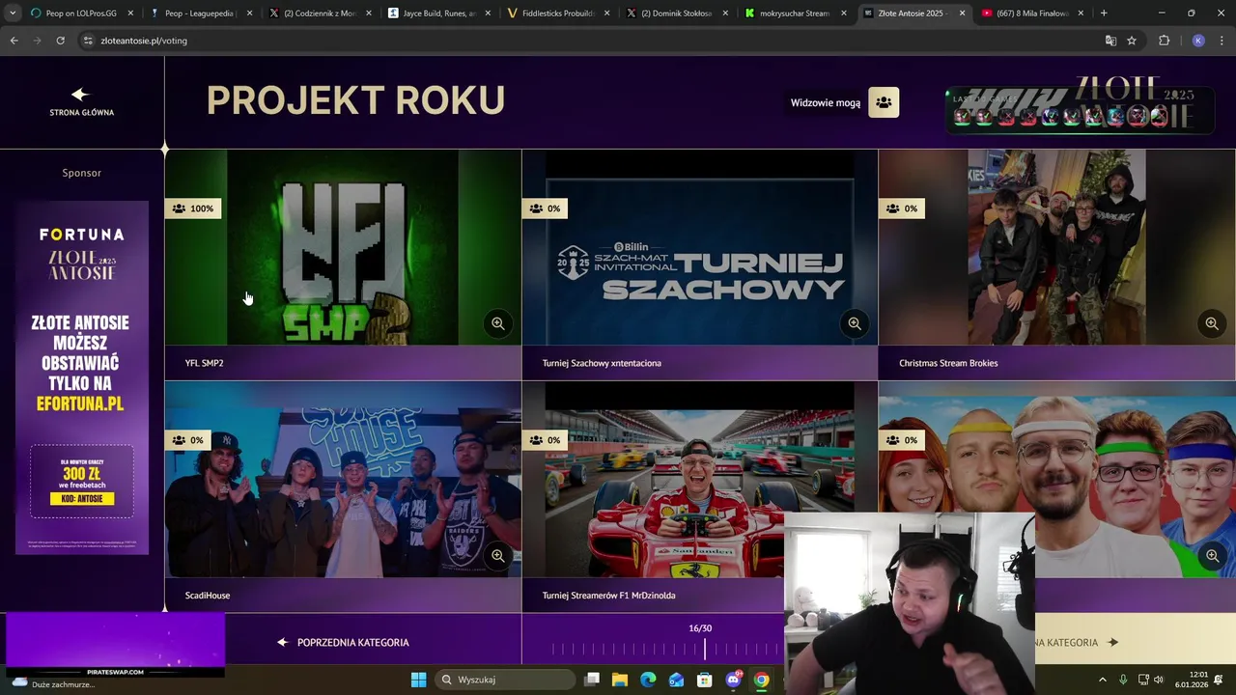Click the KOD: ANTOSIE yellow badge
Screen dimensions: 1236x695
(x=82, y=499)
